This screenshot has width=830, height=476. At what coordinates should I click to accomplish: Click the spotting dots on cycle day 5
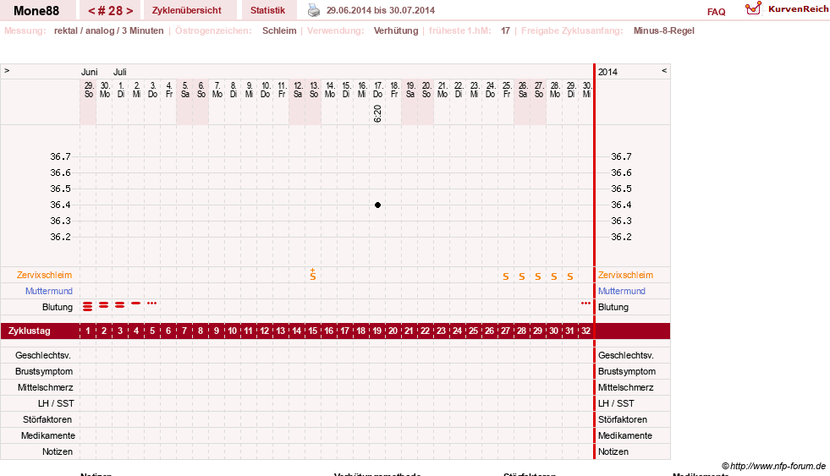152,303
